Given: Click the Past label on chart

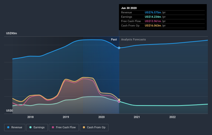Looking at the screenshot, I should (x=114, y=39).
